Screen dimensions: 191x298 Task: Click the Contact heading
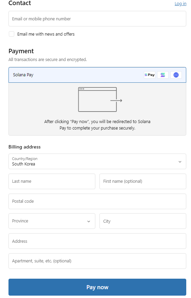point(20,3)
